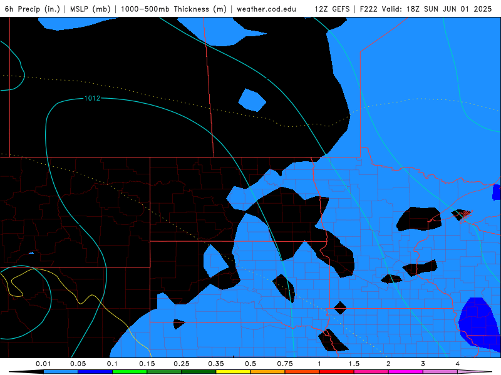Click the bright green 0.1 legend swatch

pyautogui.click(x=130, y=372)
